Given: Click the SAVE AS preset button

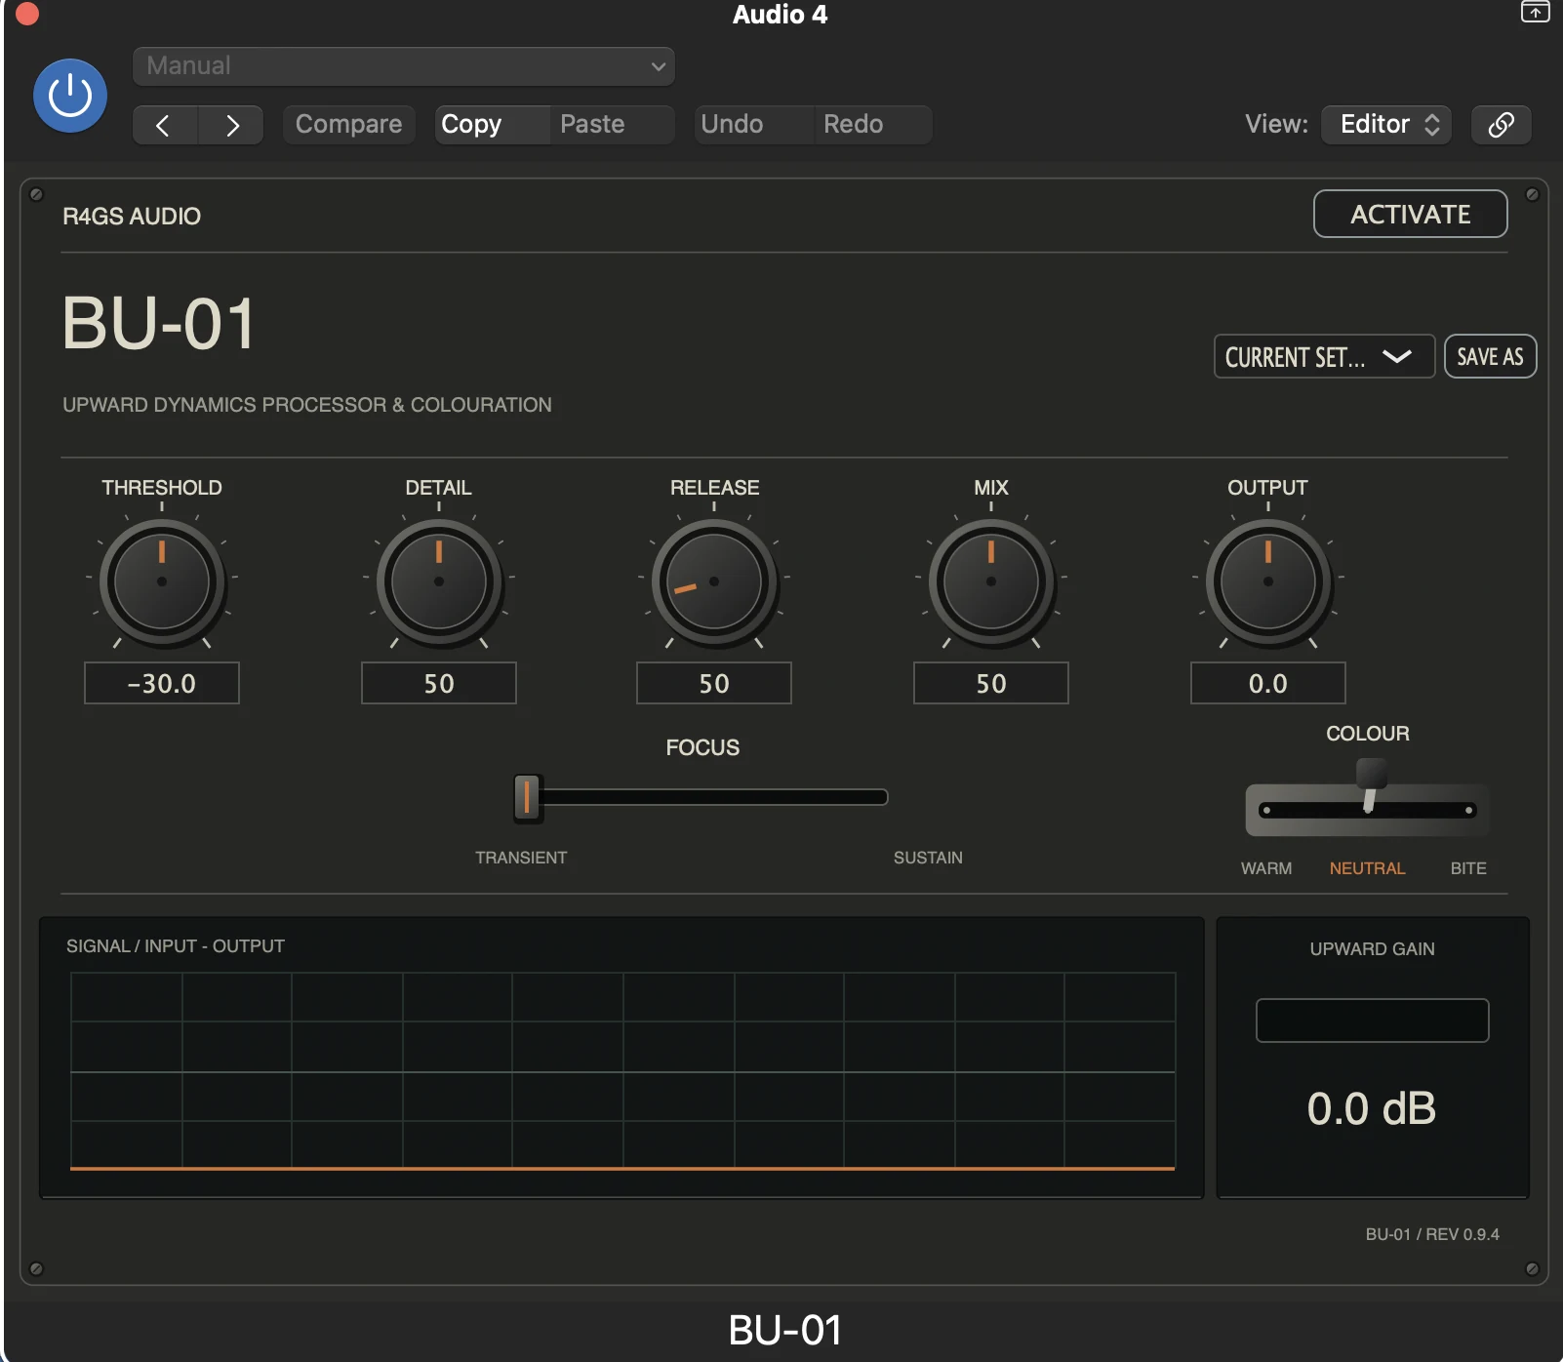Looking at the screenshot, I should pos(1490,357).
